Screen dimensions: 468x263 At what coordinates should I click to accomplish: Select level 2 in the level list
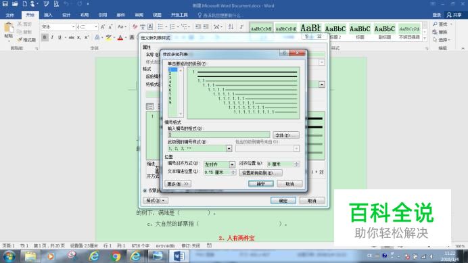click(x=172, y=74)
